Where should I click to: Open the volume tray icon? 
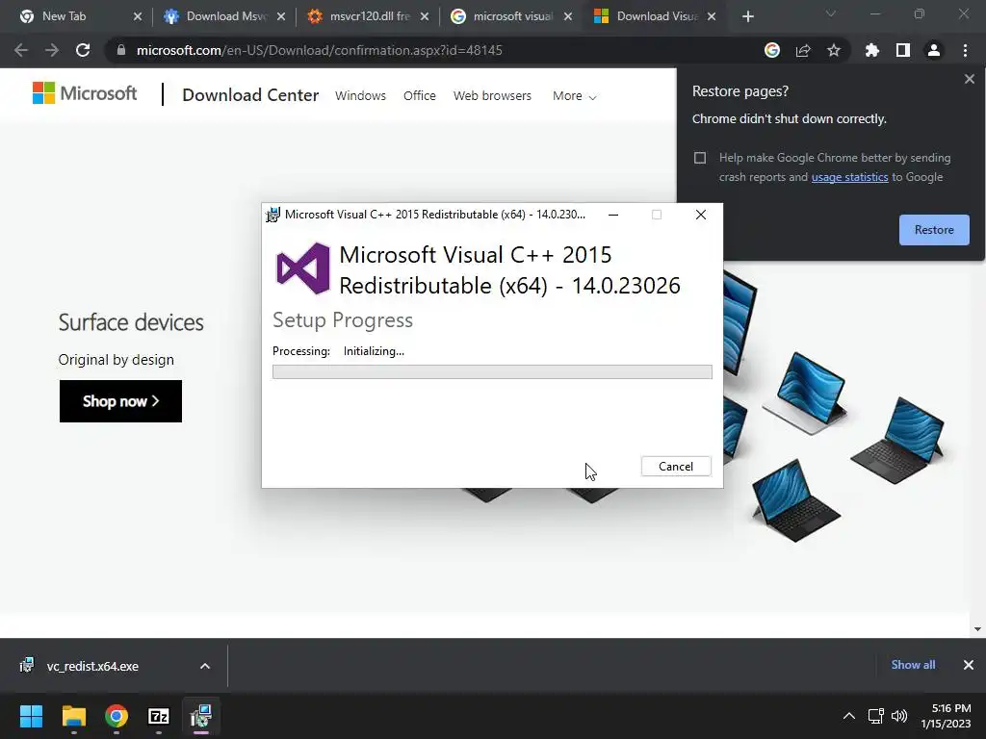(900, 716)
